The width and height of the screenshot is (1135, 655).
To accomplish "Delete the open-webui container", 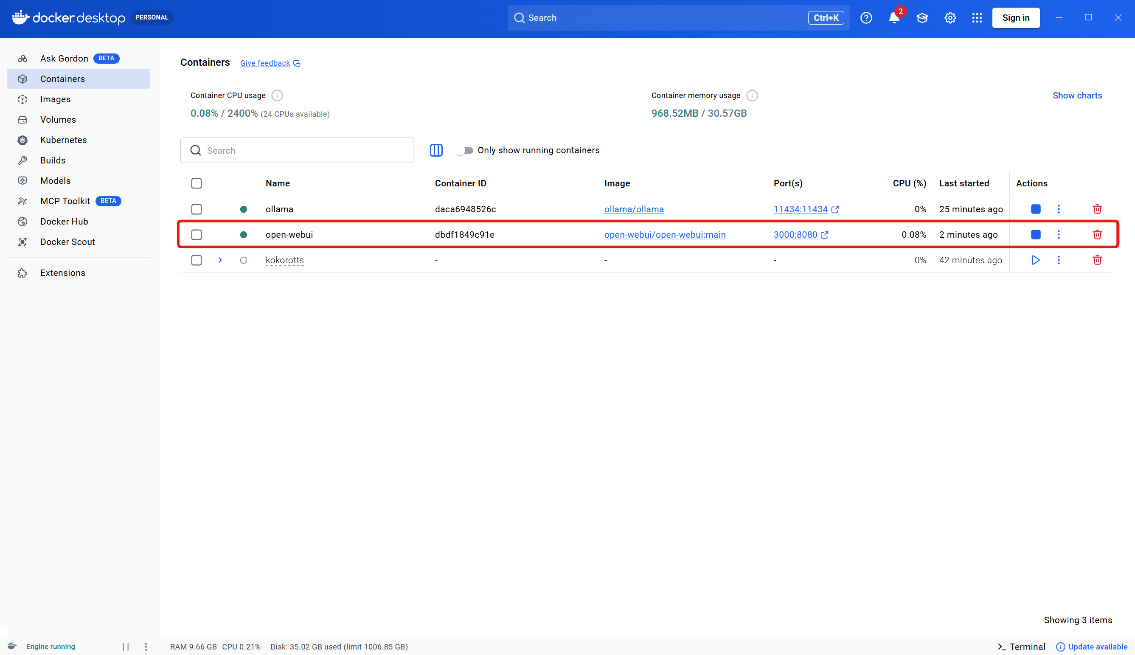I will [1097, 235].
